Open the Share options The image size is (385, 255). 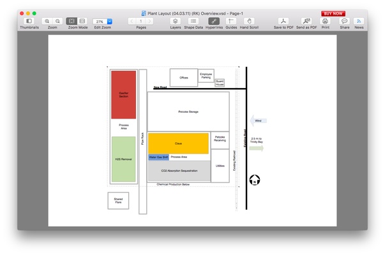tap(344, 22)
